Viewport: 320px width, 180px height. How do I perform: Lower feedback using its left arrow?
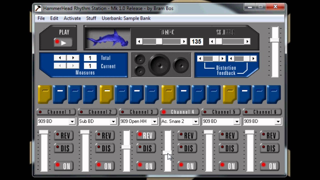[x=231, y=59]
